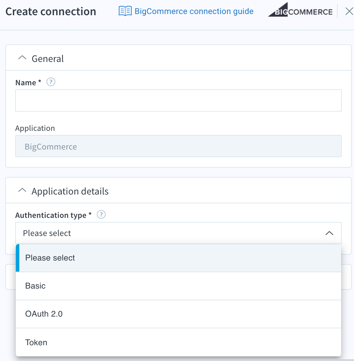Close the Authentication type dropdown
Screen dimensions: 354x361
[x=329, y=233]
